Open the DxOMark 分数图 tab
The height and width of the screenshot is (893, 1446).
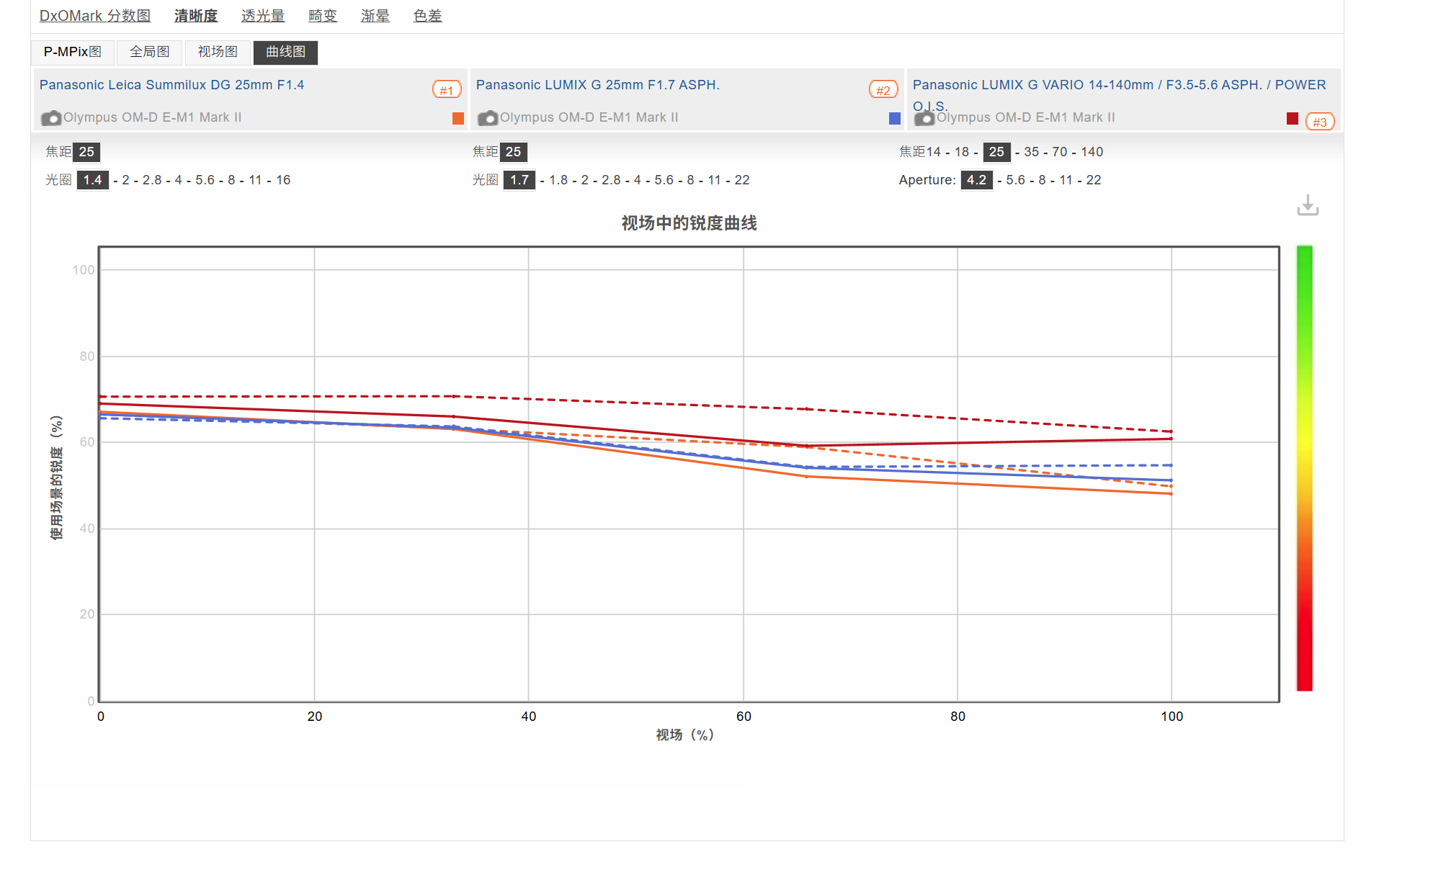95,16
